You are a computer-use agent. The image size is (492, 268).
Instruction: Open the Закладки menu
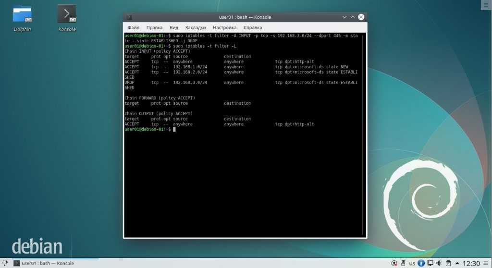tap(195, 28)
